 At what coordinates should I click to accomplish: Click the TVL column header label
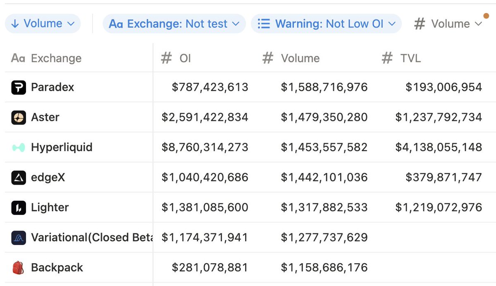click(410, 58)
